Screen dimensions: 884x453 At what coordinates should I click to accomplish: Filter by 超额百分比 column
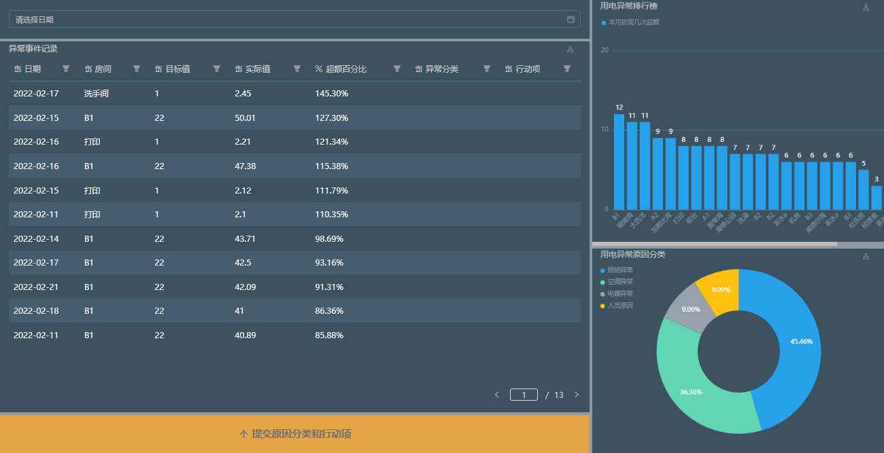tap(397, 69)
